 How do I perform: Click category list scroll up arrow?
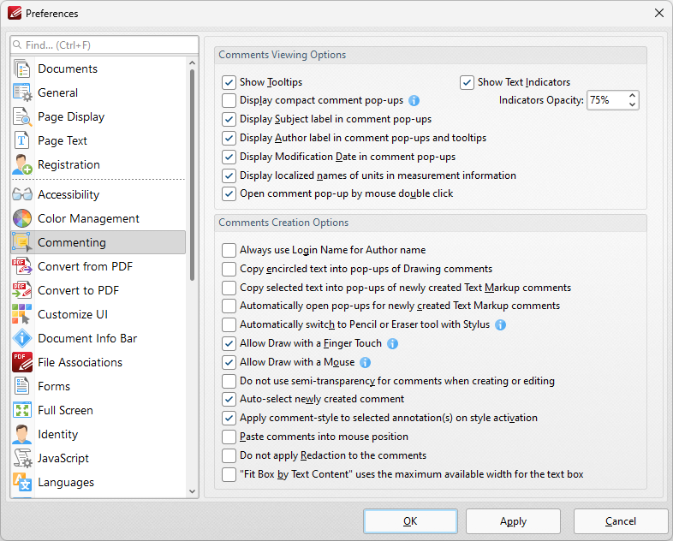(192, 63)
